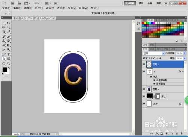Toggle visibility of 效果 effects group
This screenshot has width=188, height=137.
[151, 77]
